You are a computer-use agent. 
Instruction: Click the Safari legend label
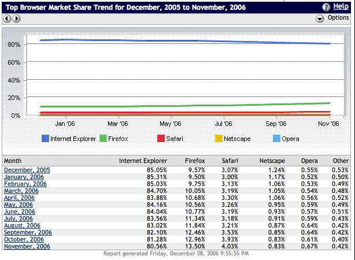pos(175,139)
